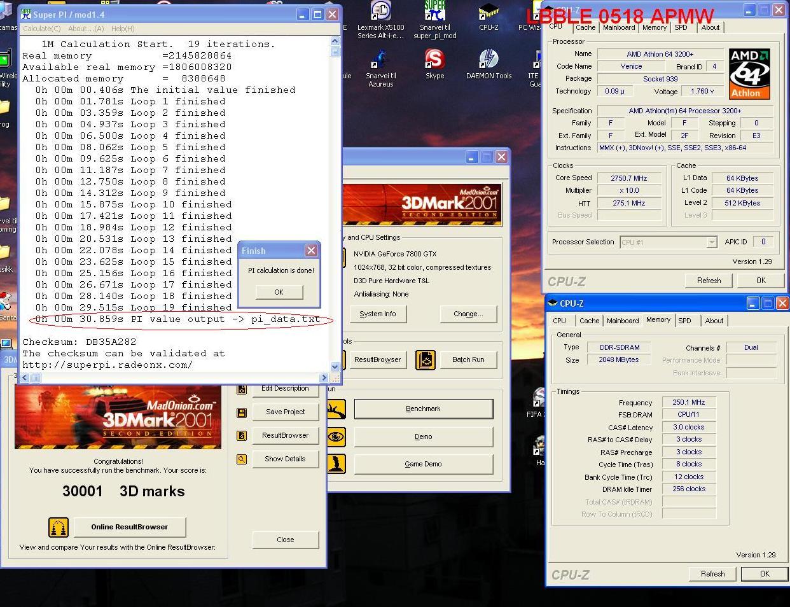Click Refresh in the lower CPU-Z window

pyautogui.click(x=713, y=574)
